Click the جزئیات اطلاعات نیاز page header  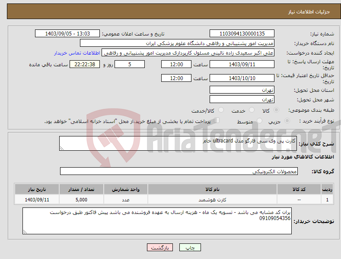309,12
